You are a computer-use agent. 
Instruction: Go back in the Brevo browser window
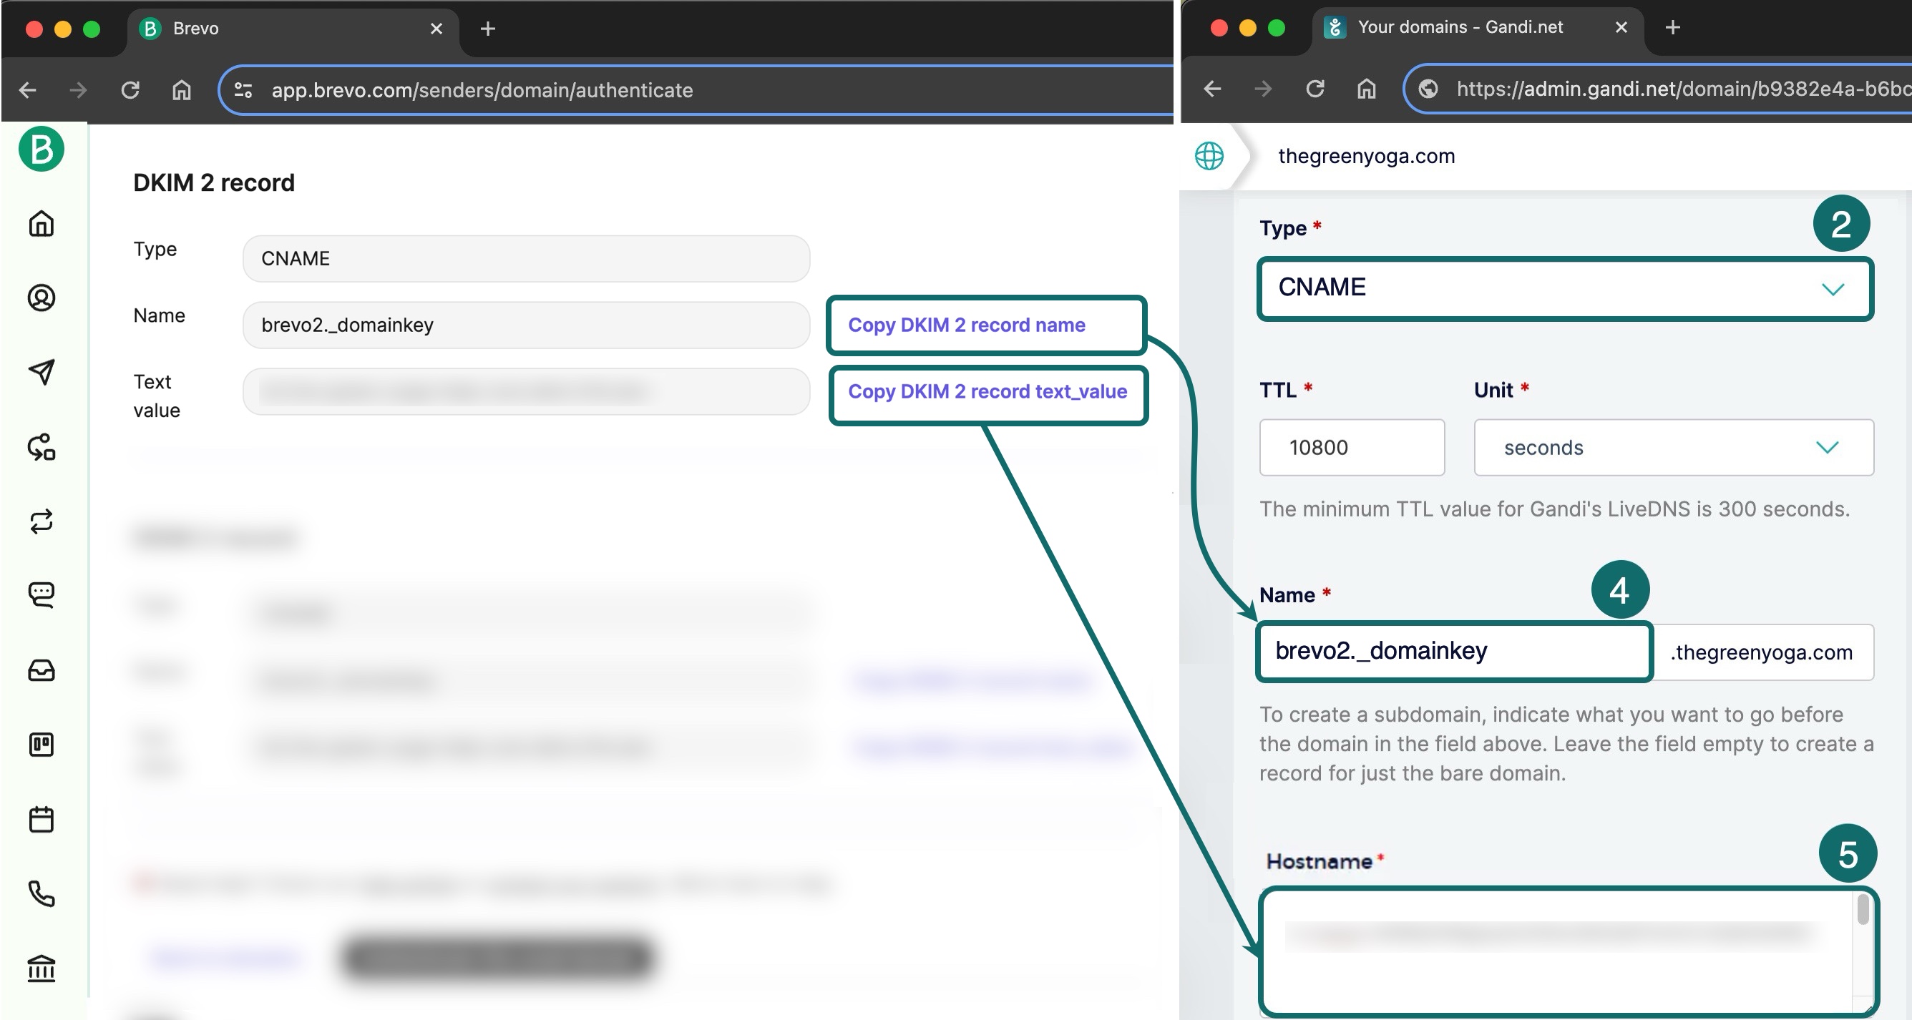27,89
